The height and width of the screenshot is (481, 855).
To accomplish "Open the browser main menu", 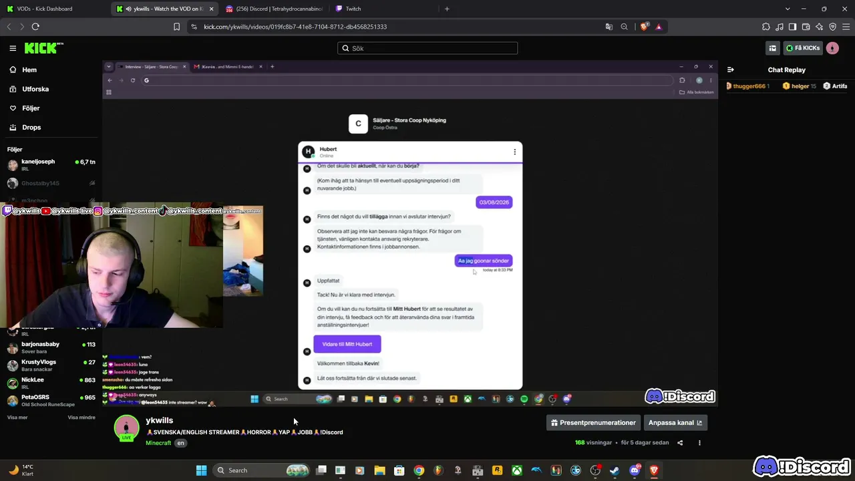I will point(846,27).
